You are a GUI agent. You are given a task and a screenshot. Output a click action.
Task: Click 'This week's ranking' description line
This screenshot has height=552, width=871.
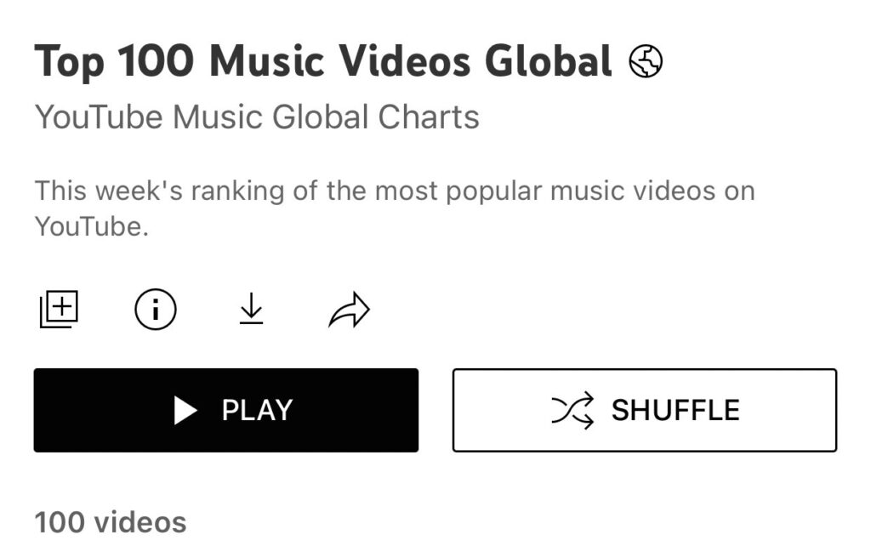click(x=395, y=191)
